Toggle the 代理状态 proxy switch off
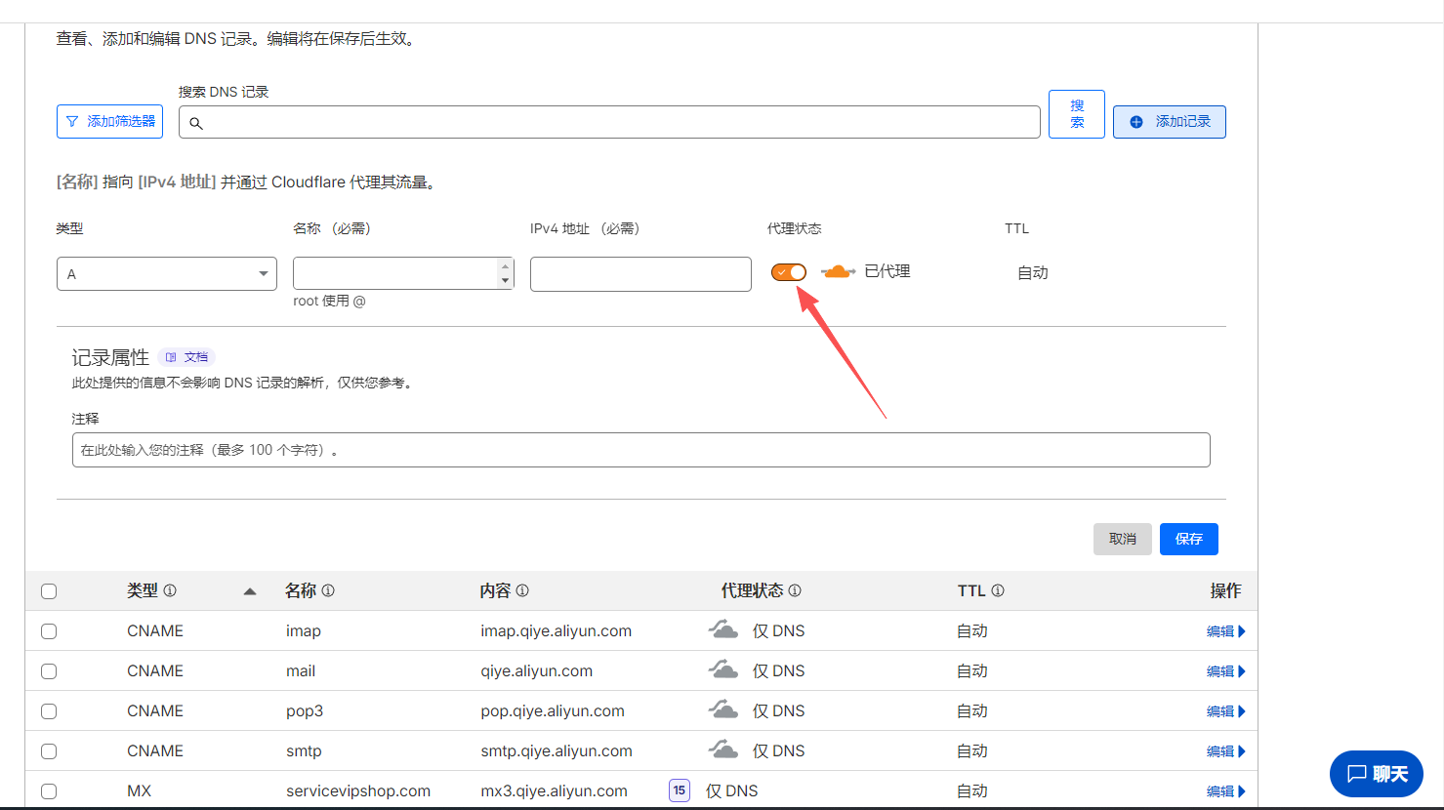This screenshot has height=810, width=1444. point(789,272)
